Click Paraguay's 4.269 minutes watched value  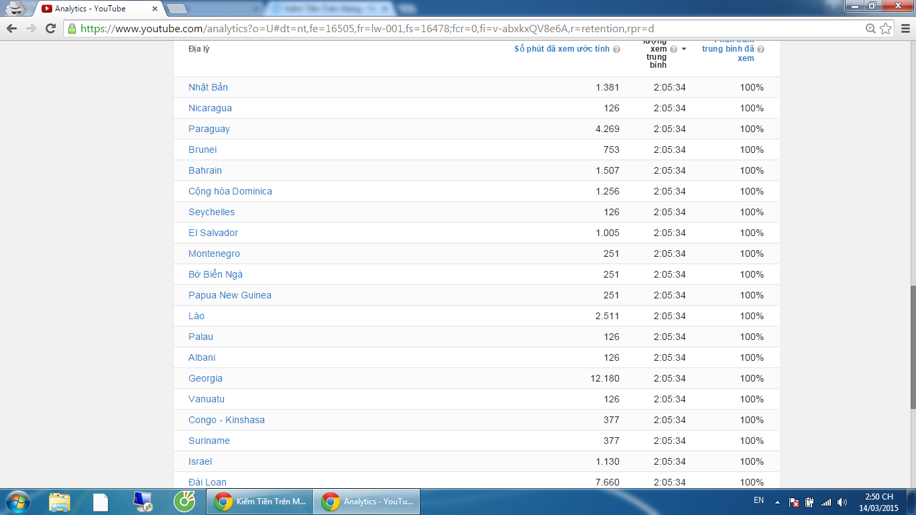(608, 129)
